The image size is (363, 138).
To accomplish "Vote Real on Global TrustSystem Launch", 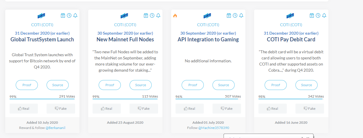I will coord(24,109).
